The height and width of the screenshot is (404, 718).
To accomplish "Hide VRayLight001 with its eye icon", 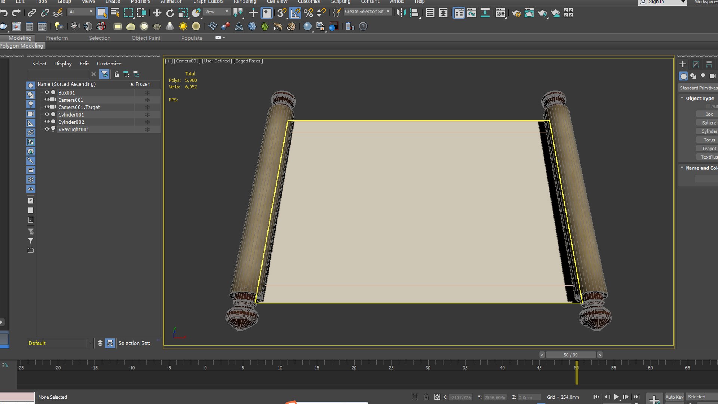I will coord(47,129).
